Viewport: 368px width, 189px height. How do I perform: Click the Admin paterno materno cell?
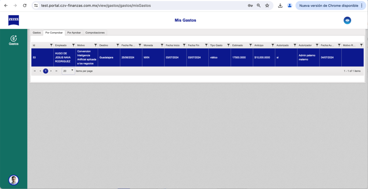[x=308, y=57]
